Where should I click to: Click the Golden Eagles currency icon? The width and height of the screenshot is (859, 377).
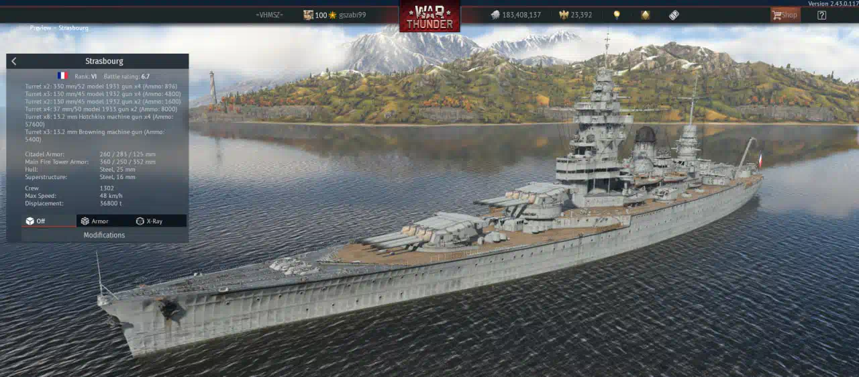[x=564, y=15]
